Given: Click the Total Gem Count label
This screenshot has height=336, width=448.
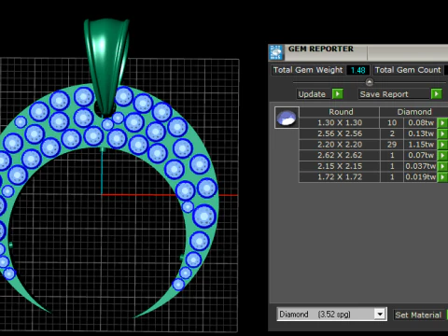Looking at the screenshot, I should click(408, 70).
